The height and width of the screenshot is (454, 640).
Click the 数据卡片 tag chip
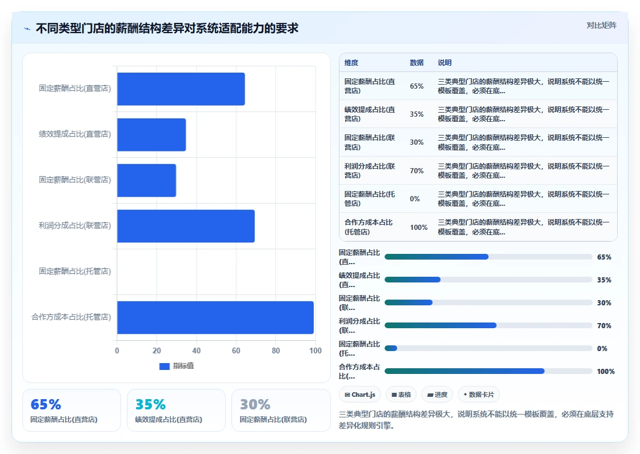click(x=479, y=395)
